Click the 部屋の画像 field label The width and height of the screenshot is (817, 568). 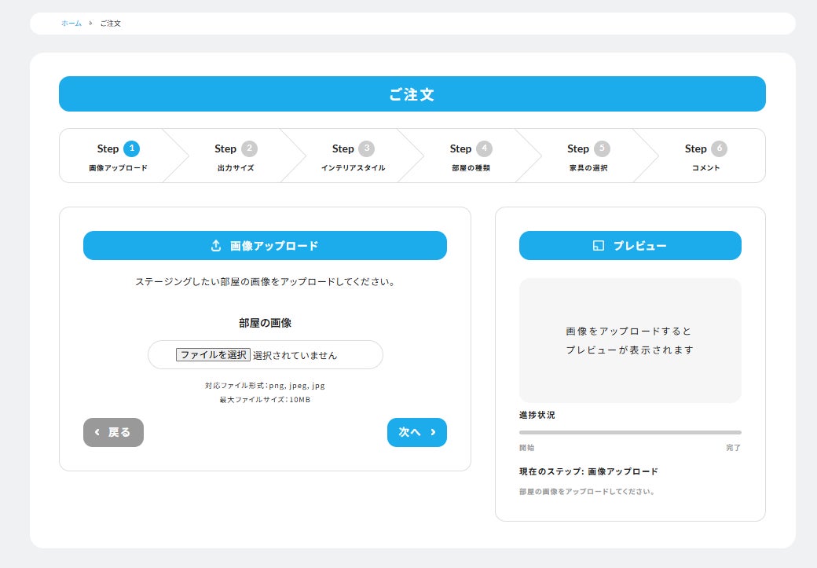pyautogui.click(x=266, y=323)
